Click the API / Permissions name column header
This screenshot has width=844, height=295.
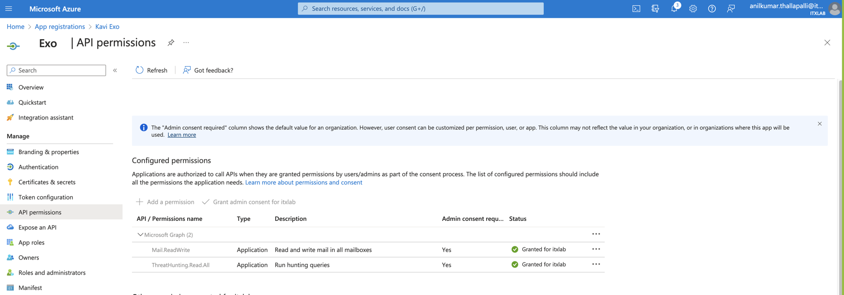tap(169, 219)
